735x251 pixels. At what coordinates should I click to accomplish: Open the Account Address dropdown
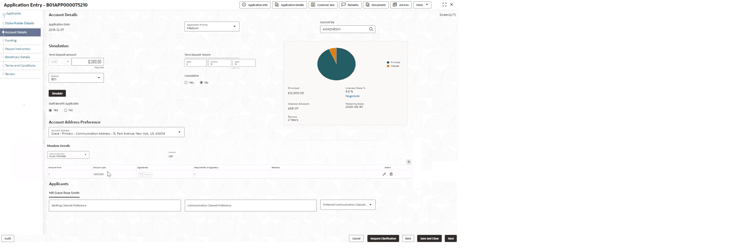pos(116,132)
